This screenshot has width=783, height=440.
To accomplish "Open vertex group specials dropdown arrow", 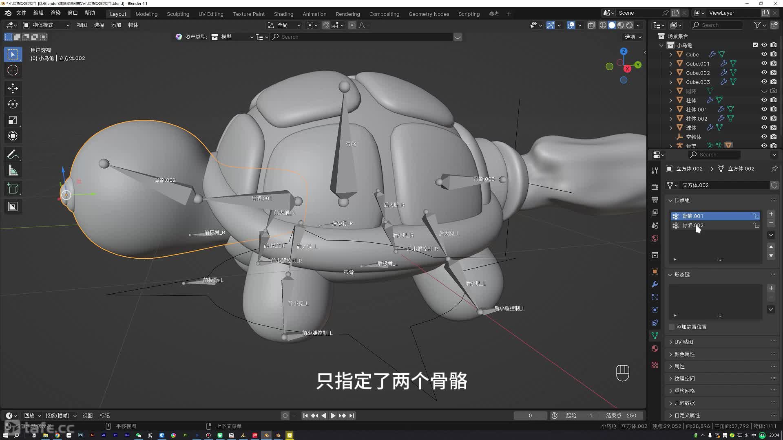I will (x=771, y=235).
